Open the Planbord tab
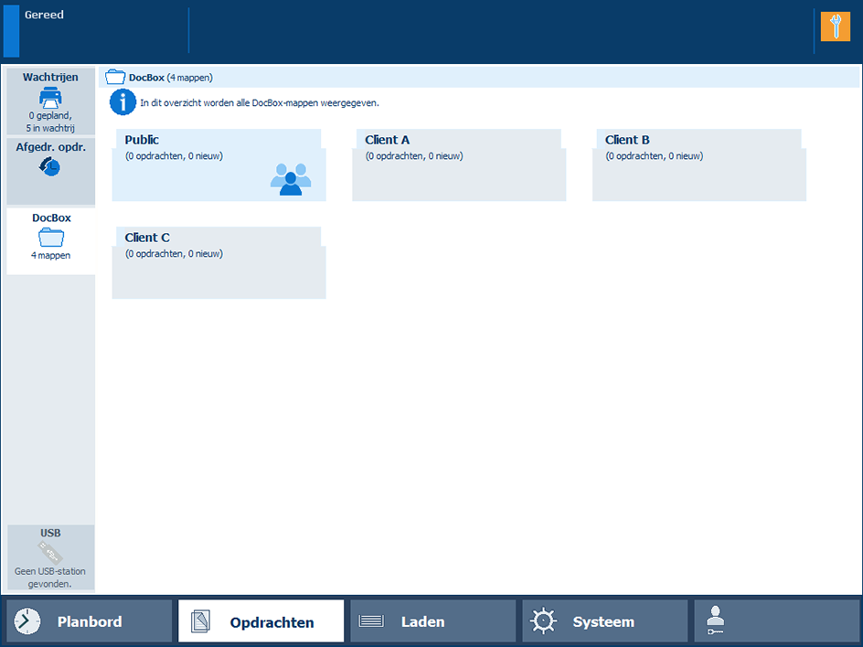Screen dimensions: 863x647 89,621
